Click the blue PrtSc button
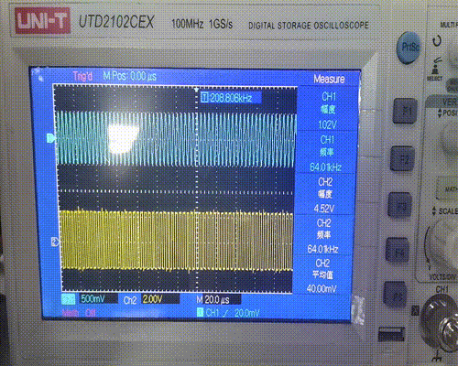 coord(409,47)
